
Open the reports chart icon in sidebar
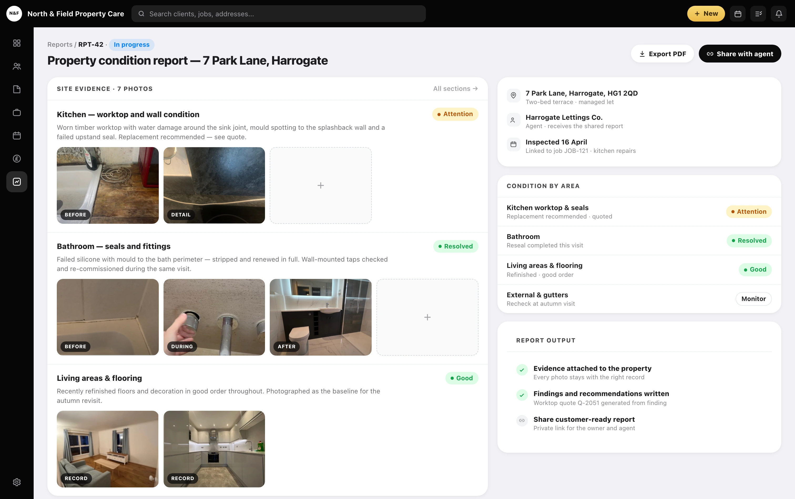[17, 182]
